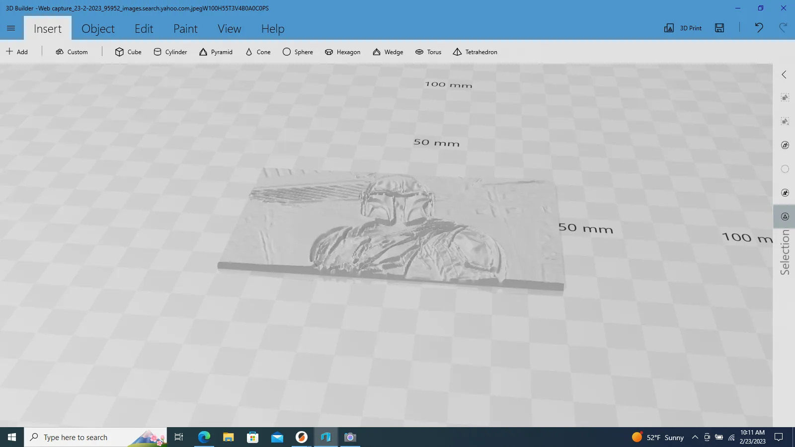Open the Edit tab
This screenshot has width=795, height=447.
tap(144, 28)
